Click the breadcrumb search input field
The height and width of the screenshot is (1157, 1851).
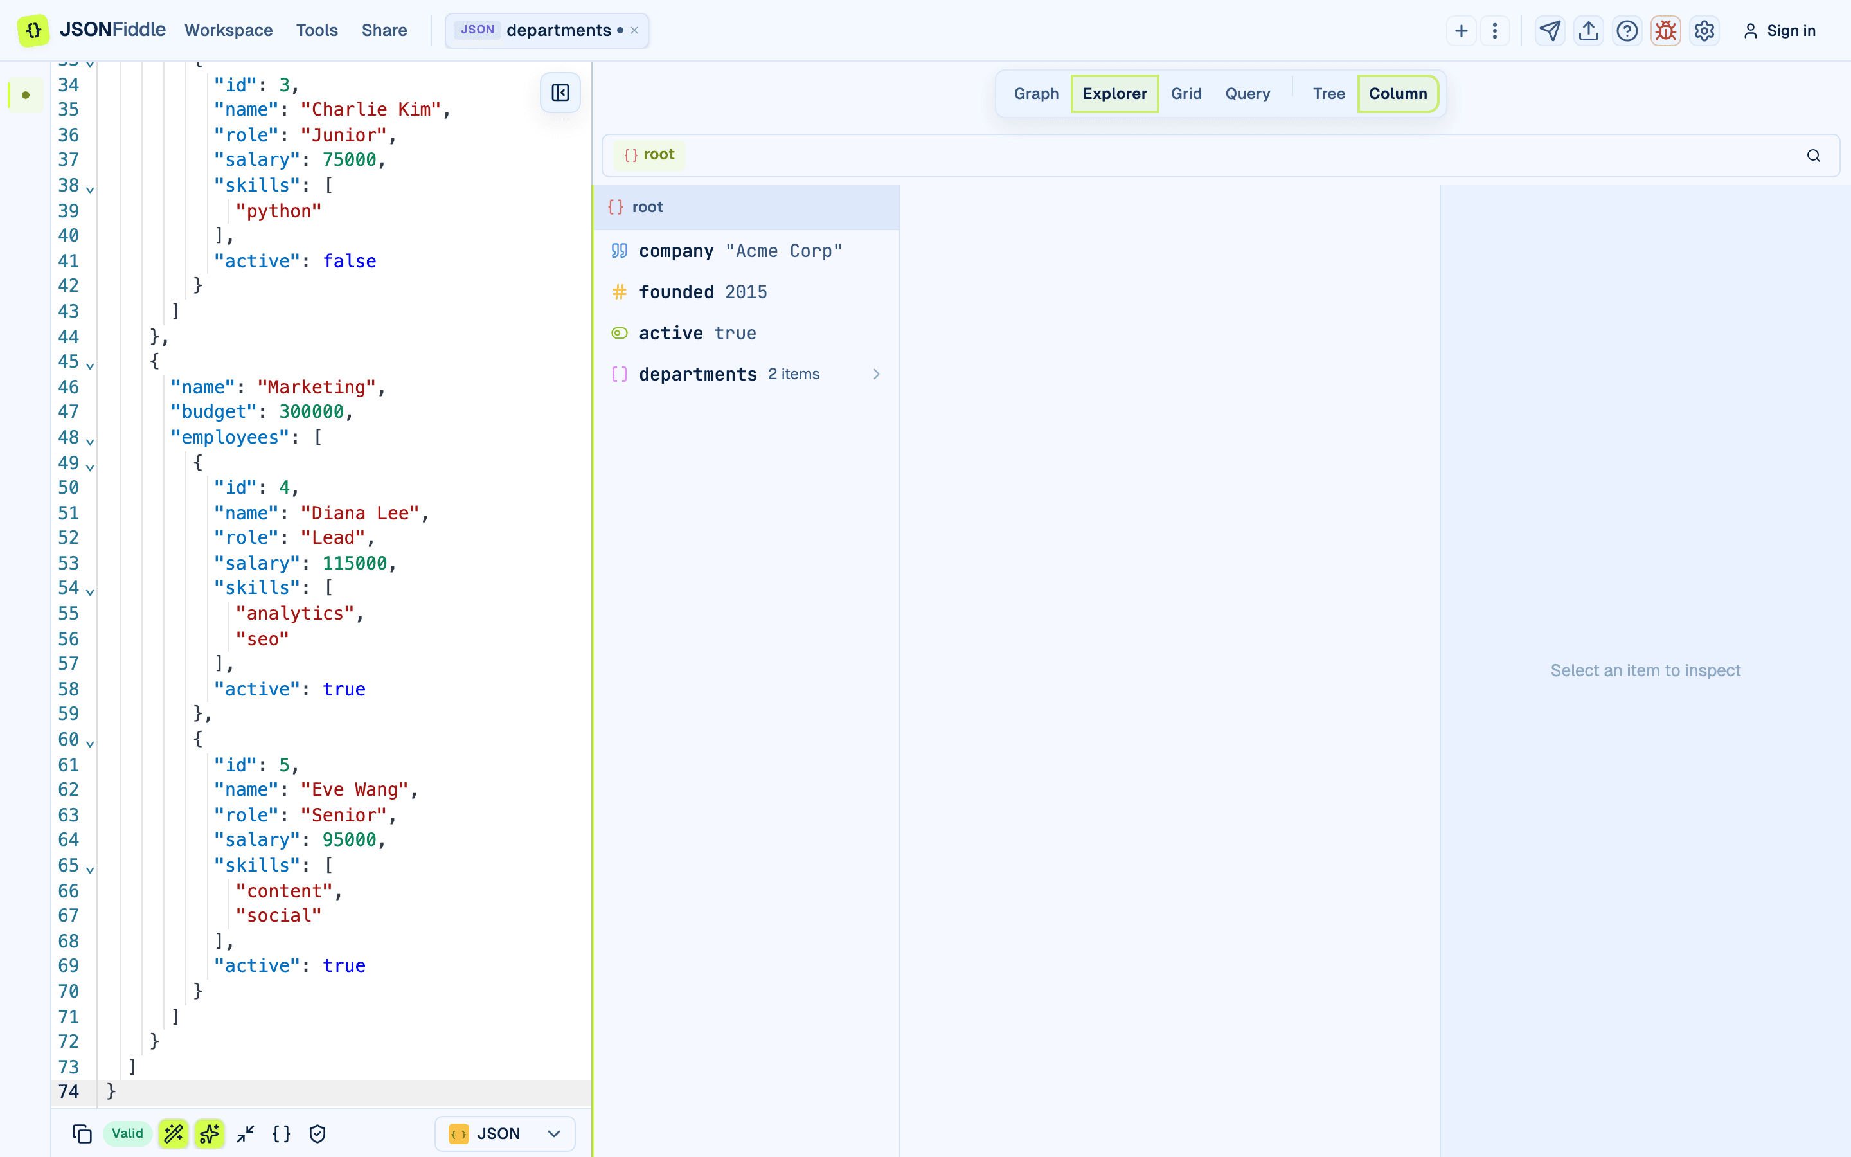1220,156
